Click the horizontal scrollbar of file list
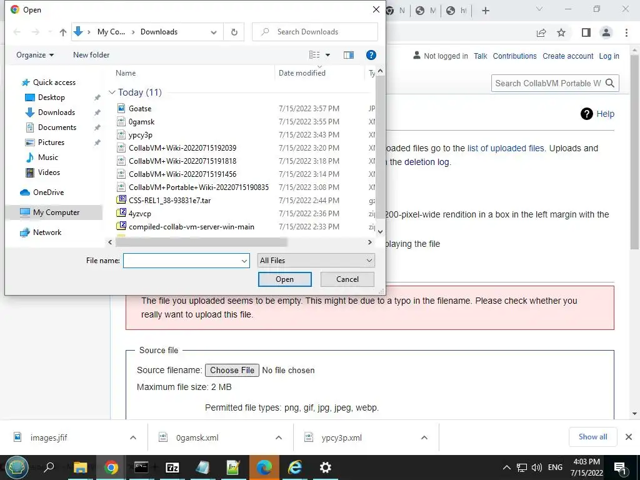The image size is (640, 480). click(x=201, y=242)
